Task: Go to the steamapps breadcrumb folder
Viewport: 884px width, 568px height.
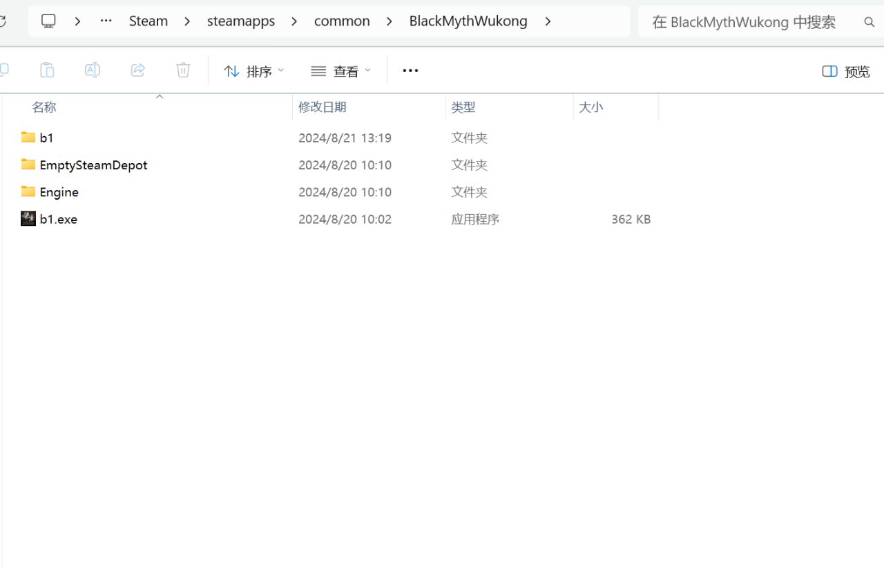Action: click(241, 21)
